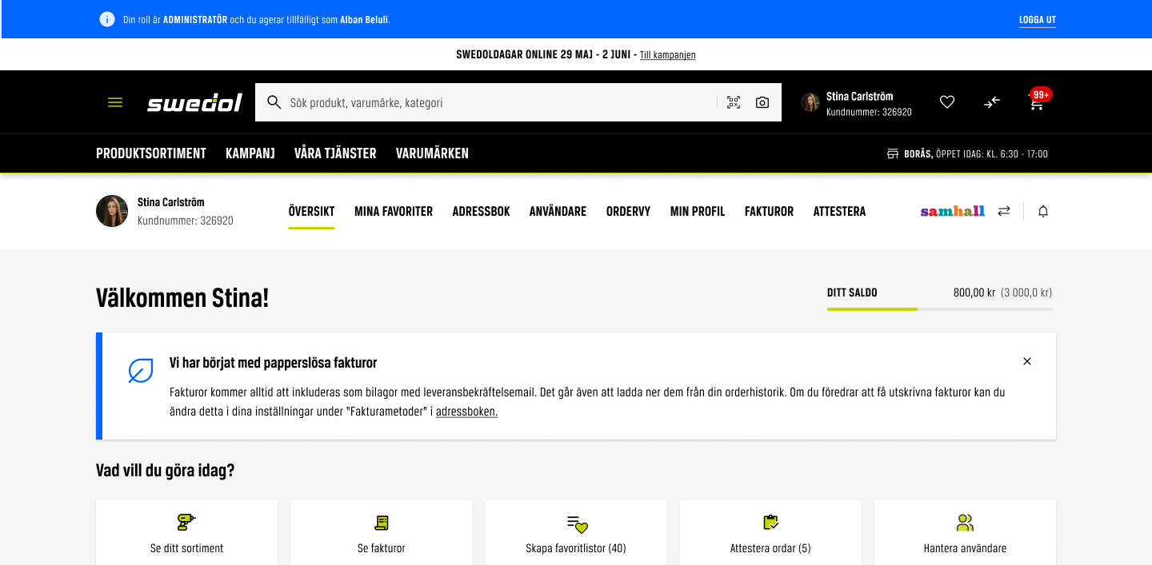Open the adressboken link in notice
Screen dimensions: 1152x565
click(466, 412)
